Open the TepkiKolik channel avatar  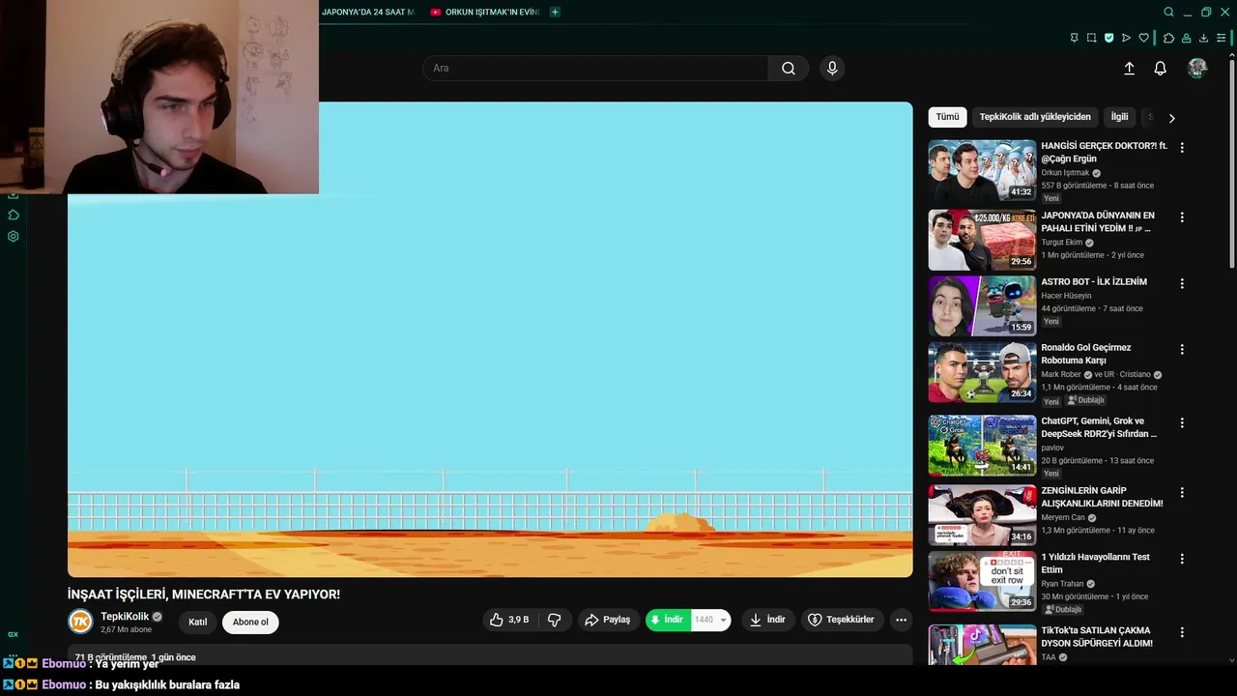click(80, 622)
